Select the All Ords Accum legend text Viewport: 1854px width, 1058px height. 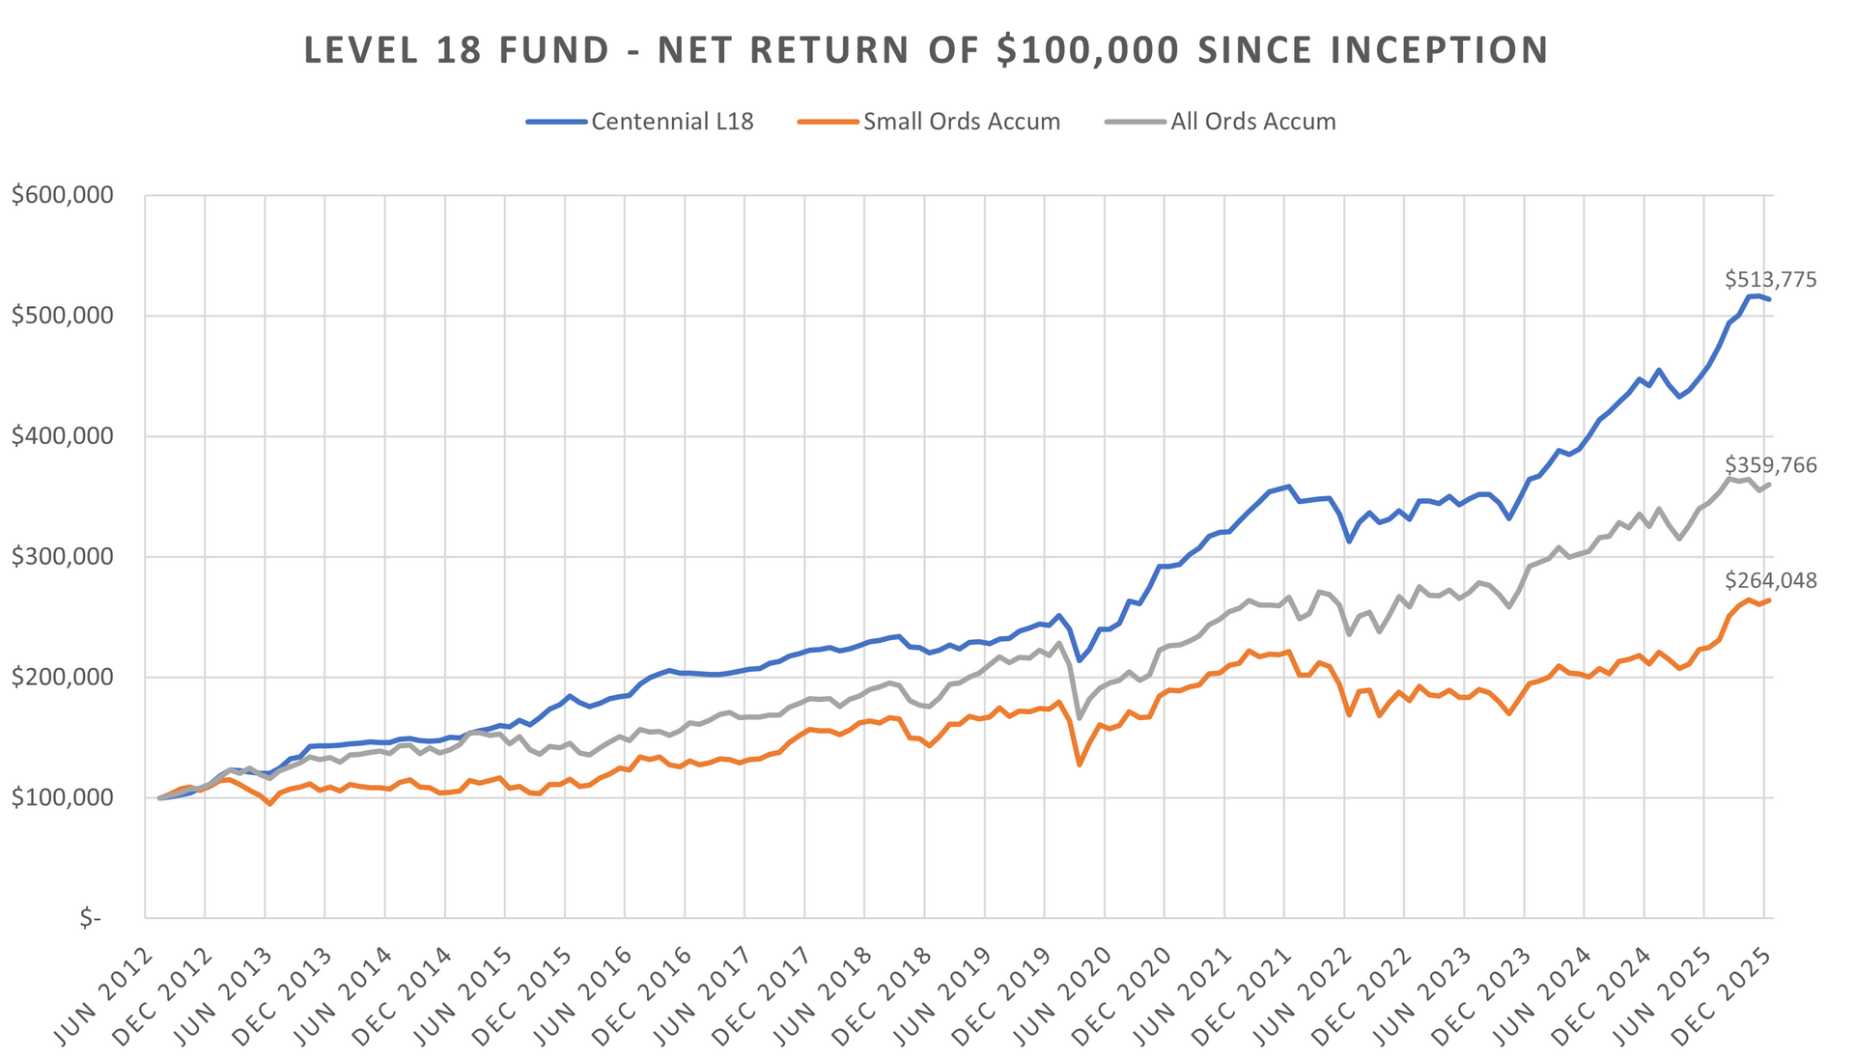pos(1253,123)
